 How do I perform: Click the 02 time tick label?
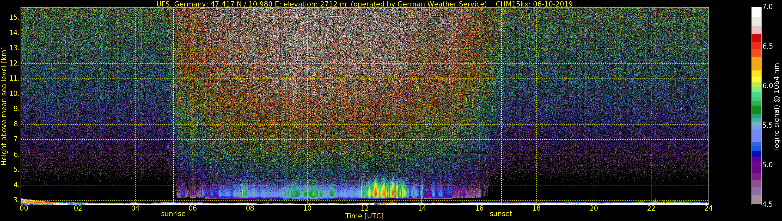[78, 208]
